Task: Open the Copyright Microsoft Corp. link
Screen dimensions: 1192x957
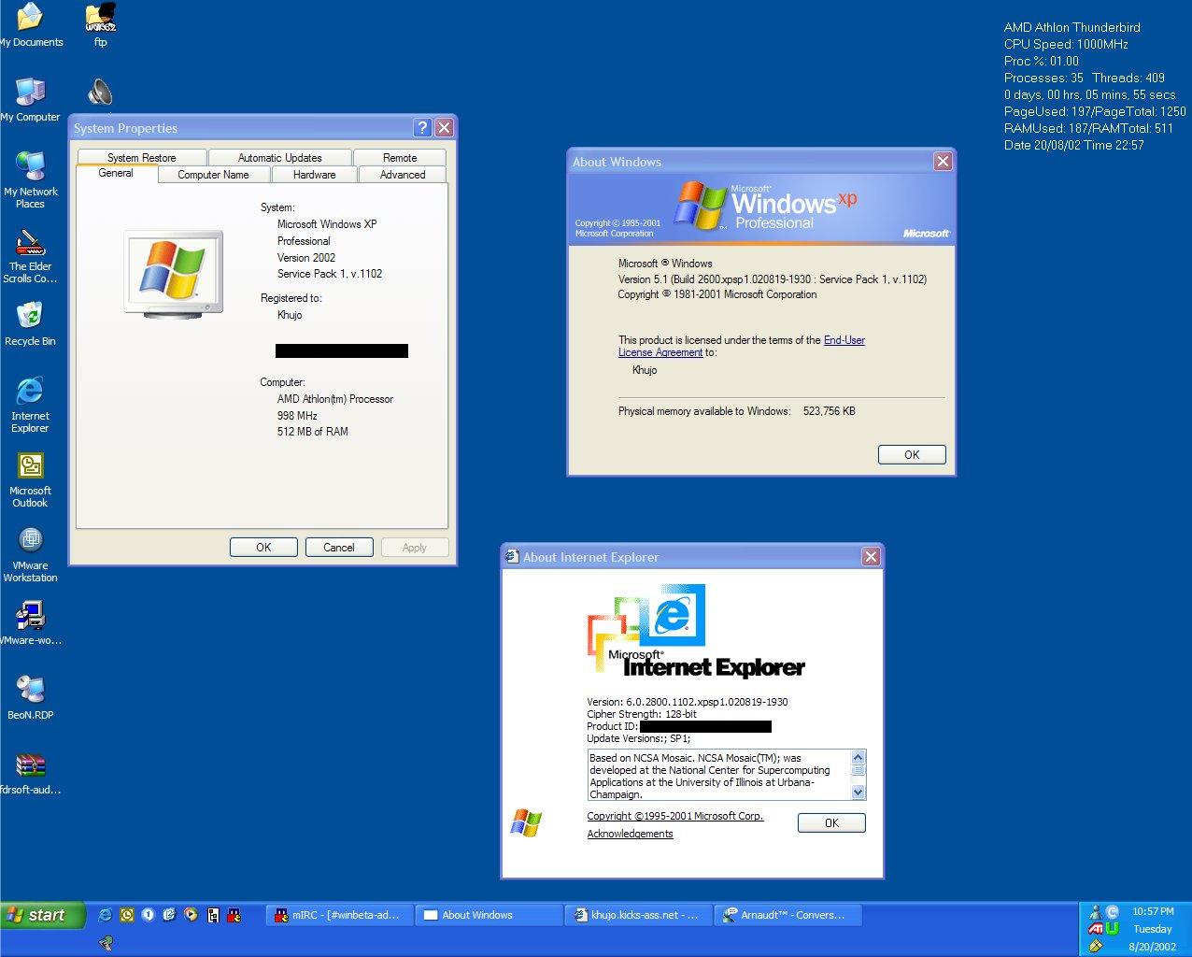Action: pos(675,816)
